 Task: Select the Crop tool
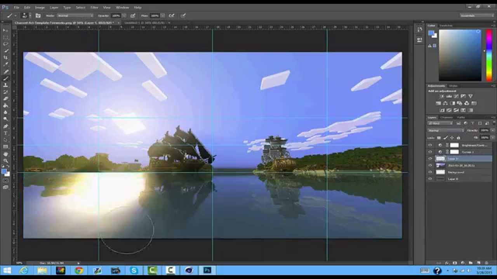tap(5, 58)
